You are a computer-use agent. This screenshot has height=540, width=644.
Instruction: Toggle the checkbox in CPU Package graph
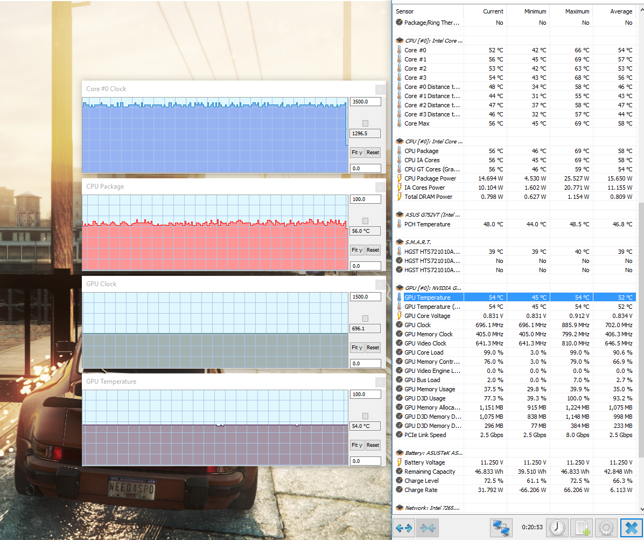coord(366,220)
